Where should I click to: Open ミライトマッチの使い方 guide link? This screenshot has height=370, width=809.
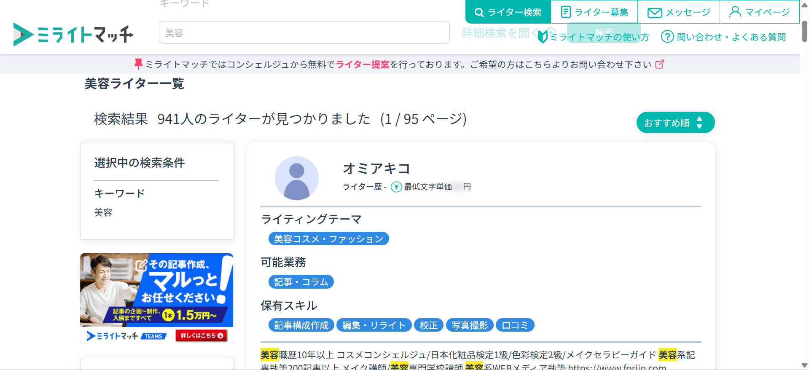tap(599, 37)
